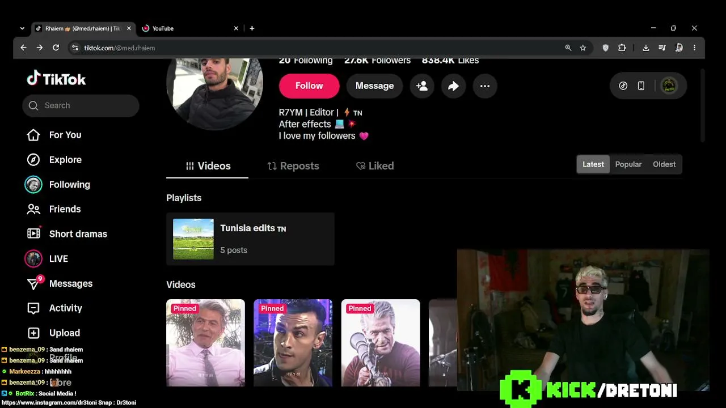726x408 pixels.
Task: Reload the TikTok page
Action: (56, 48)
